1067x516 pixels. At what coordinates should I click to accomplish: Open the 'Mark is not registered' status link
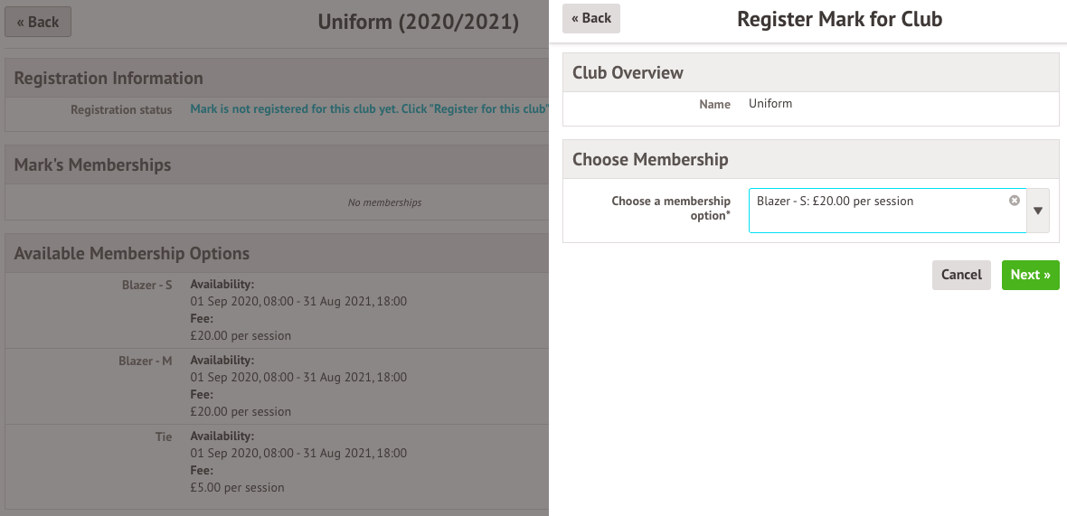(x=369, y=109)
